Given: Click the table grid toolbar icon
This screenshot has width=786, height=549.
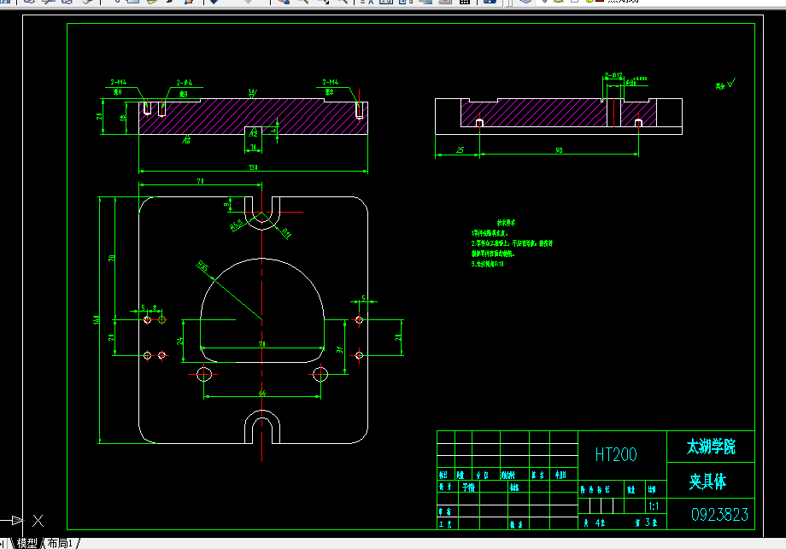Looking at the screenshot, I should pyautogui.click(x=465, y=2).
